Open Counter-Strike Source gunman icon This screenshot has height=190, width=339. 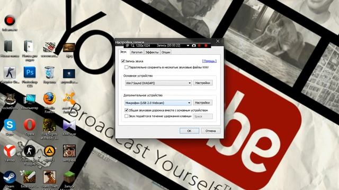click(x=10, y=73)
